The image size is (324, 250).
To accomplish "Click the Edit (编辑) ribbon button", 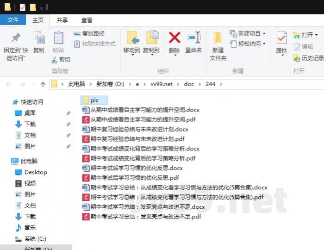I will (303, 47).
